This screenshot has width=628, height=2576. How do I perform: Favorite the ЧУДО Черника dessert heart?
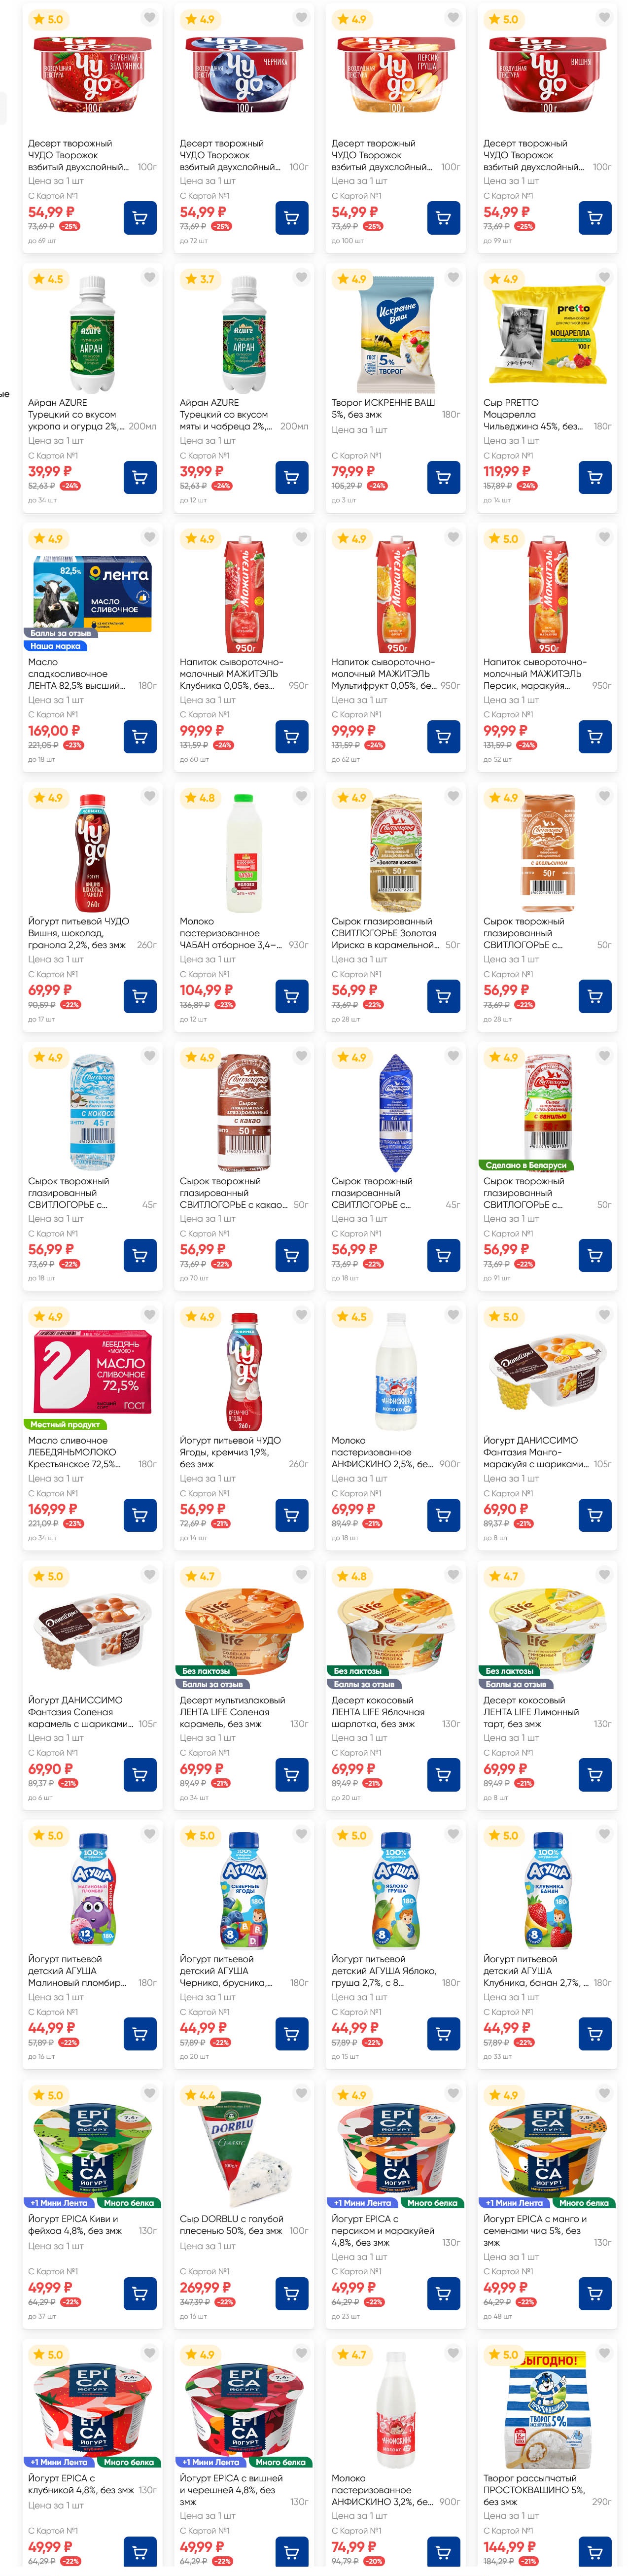[301, 17]
